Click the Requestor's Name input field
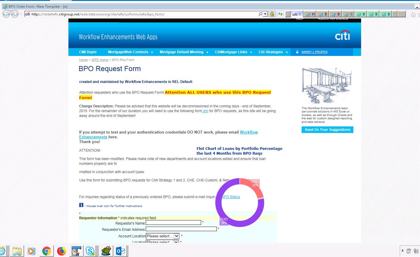Viewport: 420px width, 257px height. click(x=173, y=222)
